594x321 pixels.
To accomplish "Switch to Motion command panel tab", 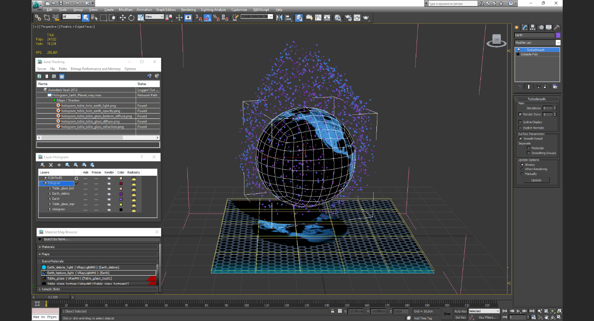I will [x=541, y=27].
